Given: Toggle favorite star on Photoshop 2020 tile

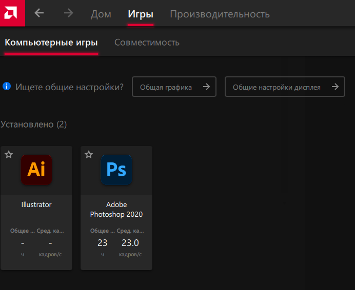Looking at the screenshot, I should 89,154.
